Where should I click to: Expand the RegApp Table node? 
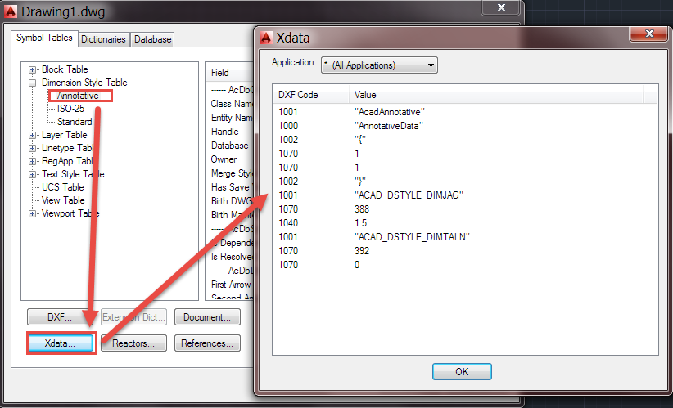32,161
